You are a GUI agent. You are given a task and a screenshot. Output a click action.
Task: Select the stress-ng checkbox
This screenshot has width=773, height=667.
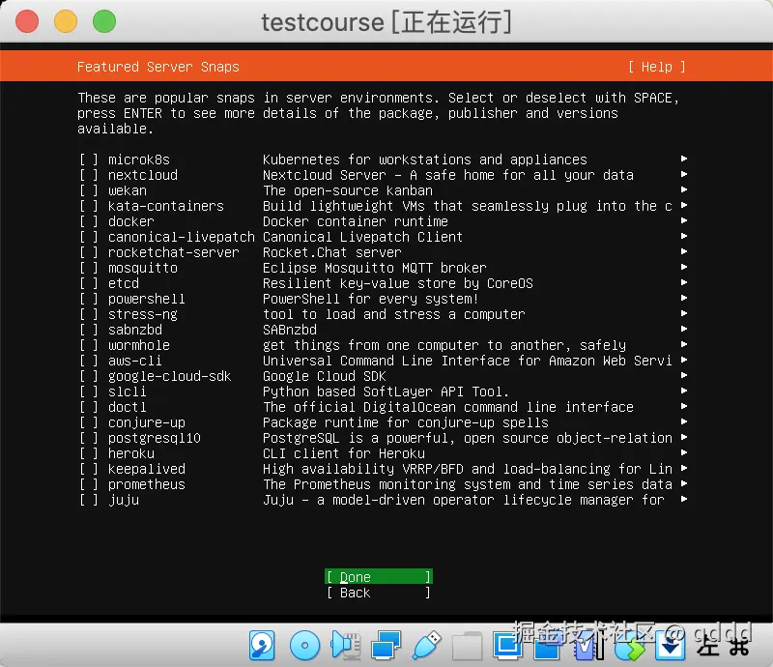coord(89,314)
